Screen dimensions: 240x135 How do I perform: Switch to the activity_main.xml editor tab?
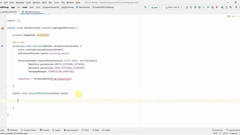coord(9,12)
